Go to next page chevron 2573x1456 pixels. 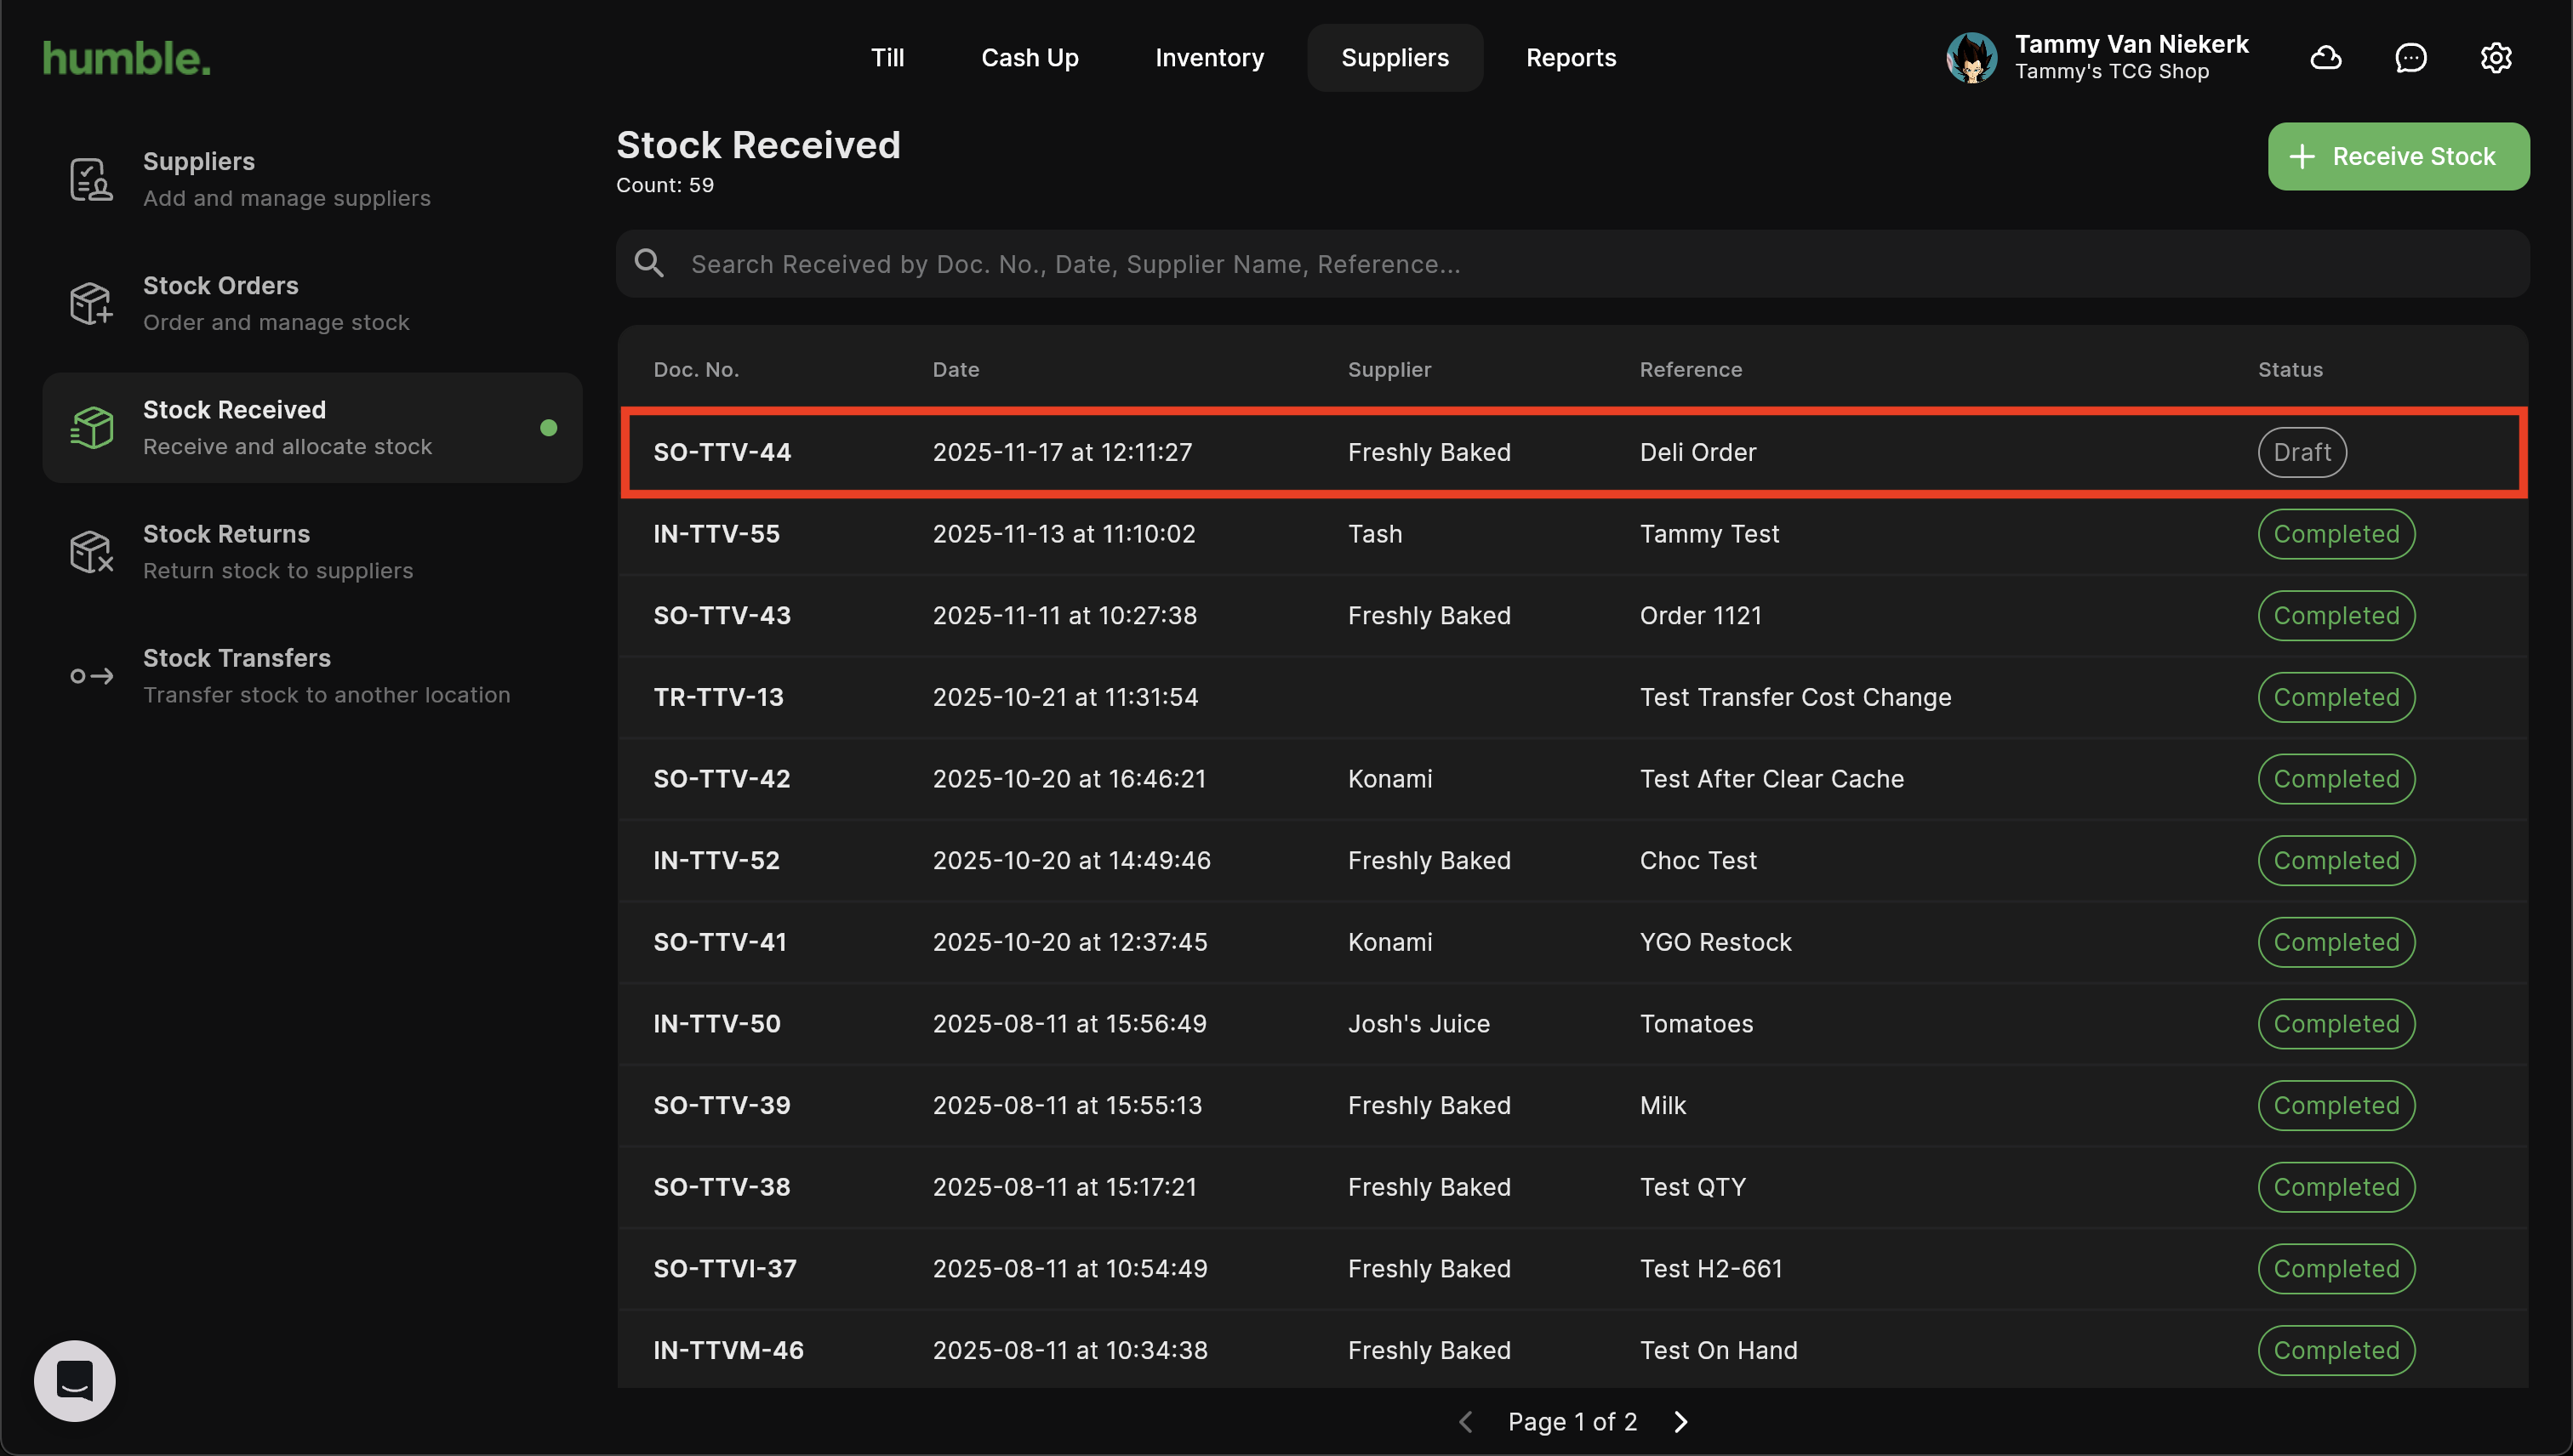pyautogui.click(x=1680, y=1421)
